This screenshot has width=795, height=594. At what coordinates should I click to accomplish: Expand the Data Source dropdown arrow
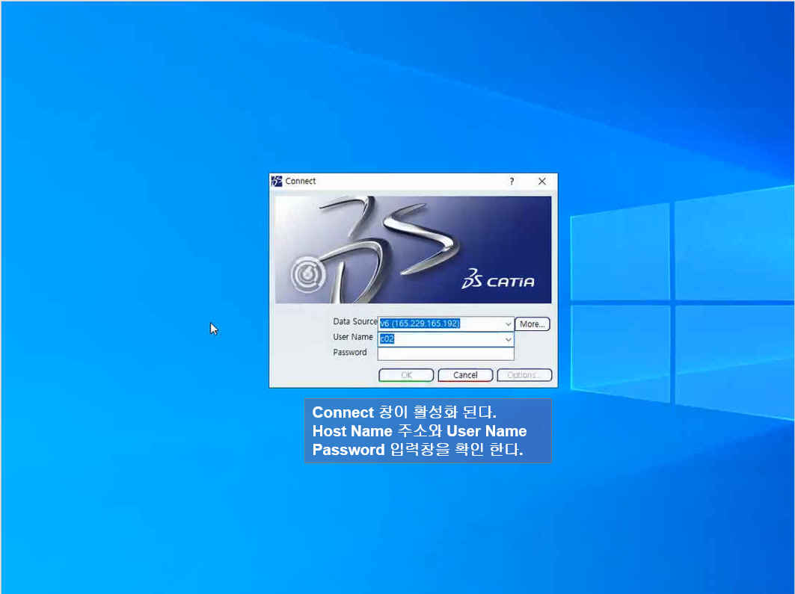(508, 324)
